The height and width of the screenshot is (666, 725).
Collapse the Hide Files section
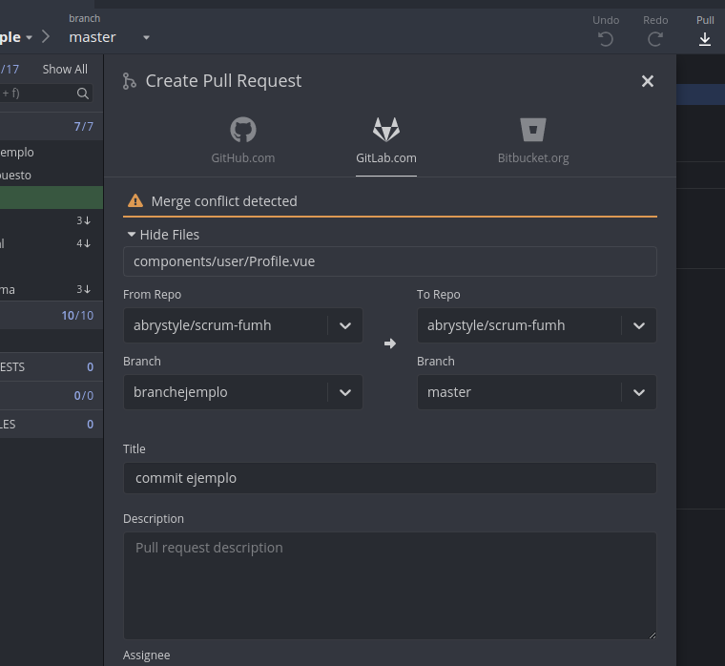[162, 235]
